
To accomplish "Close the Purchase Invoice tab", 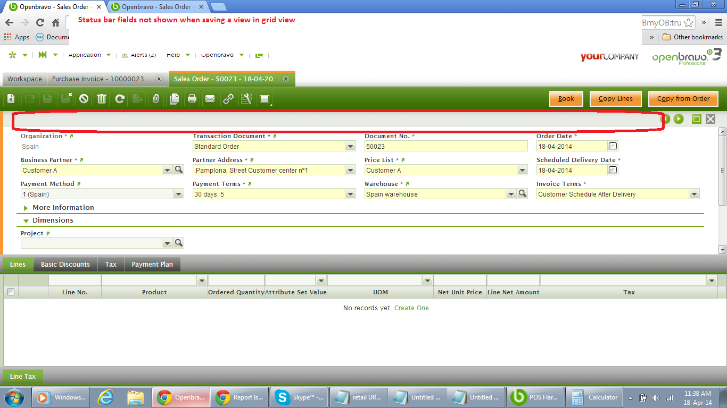I will (x=160, y=79).
